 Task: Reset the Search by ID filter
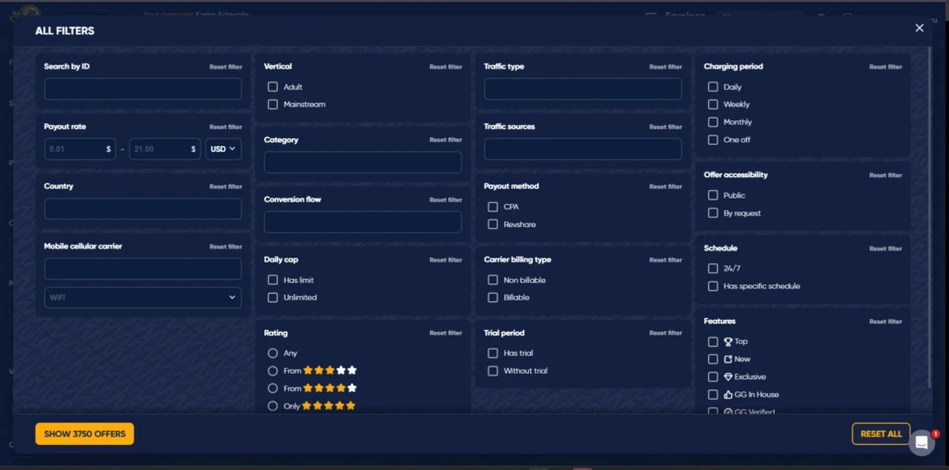point(226,67)
